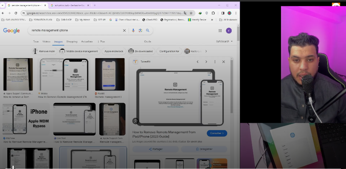
Task: Click the TunesKit source name
Action: click(145, 62)
